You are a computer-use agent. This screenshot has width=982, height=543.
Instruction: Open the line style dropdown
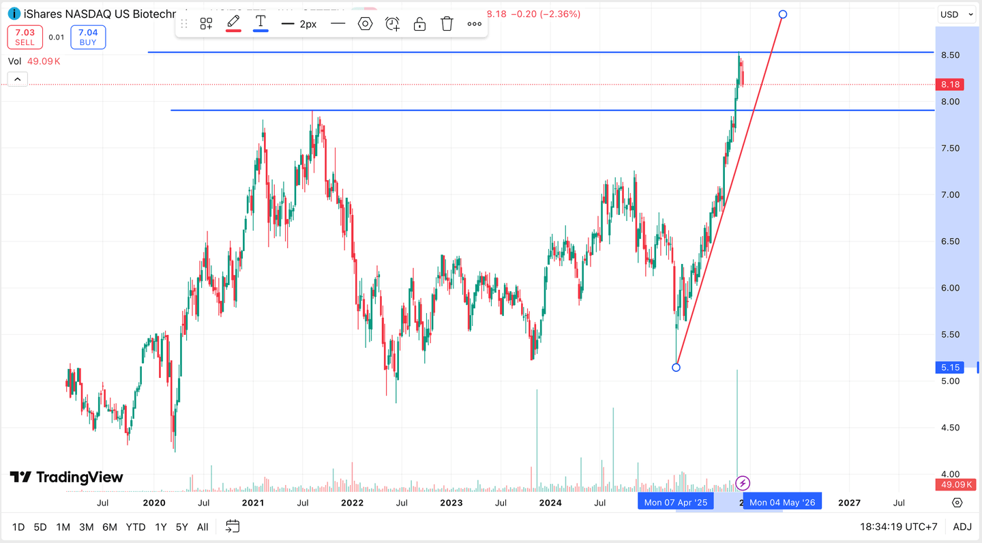pyautogui.click(x=338, y=24)
